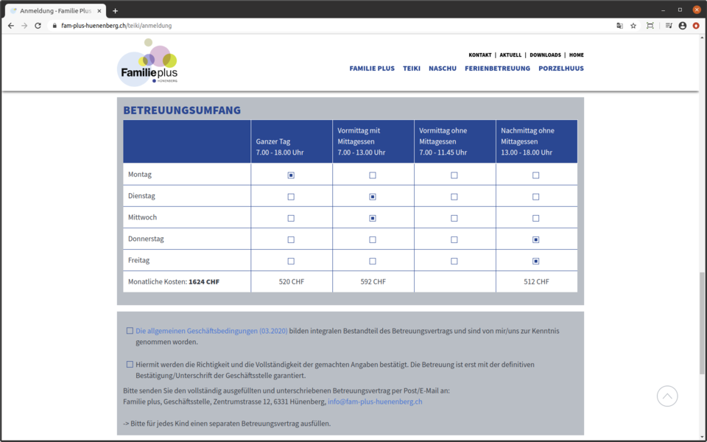Check Dienstag Nachmittag ohne Mittagessen box
Viewport: 707px width, 442px height.
(535, 197)
